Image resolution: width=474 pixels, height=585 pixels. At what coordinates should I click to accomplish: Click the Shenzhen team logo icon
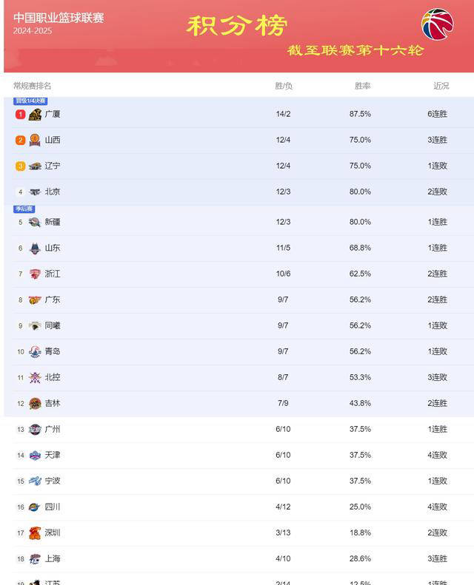pyautogui.click(x=35, y=533)
